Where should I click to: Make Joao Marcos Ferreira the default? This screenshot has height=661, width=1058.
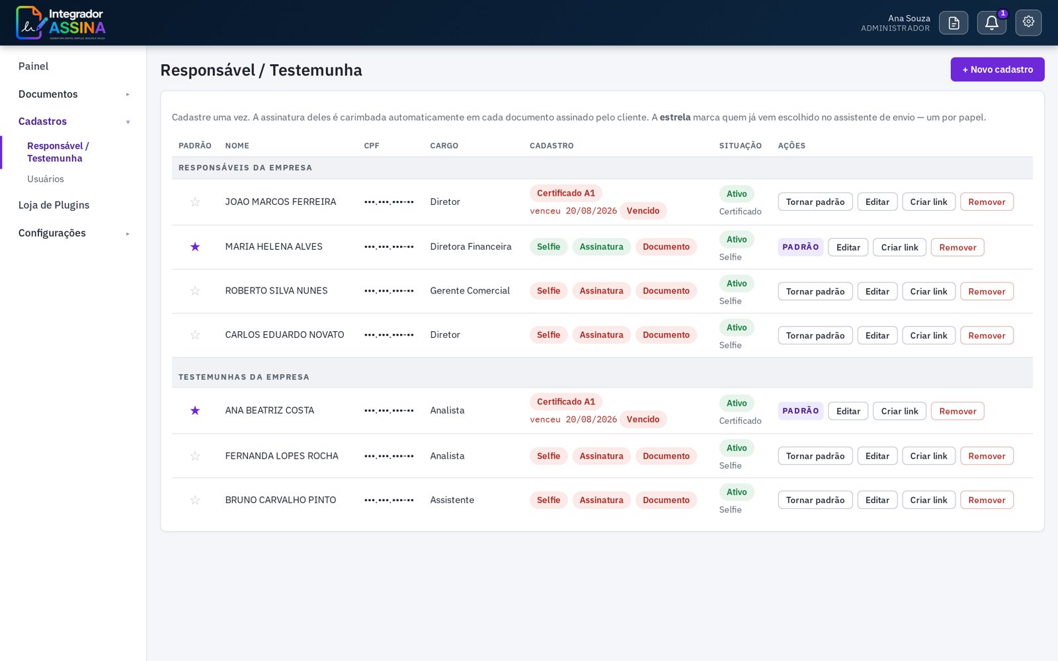pos(815,202)
